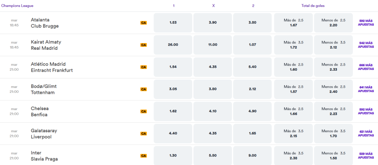Click the CA badge for Galatasaray vs Liverpool
The height and width of the screenshot is (165, 378).
coord(144,133)
